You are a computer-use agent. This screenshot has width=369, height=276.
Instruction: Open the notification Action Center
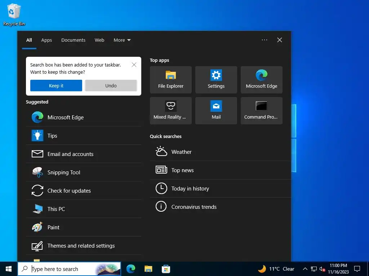pos(357,269)
